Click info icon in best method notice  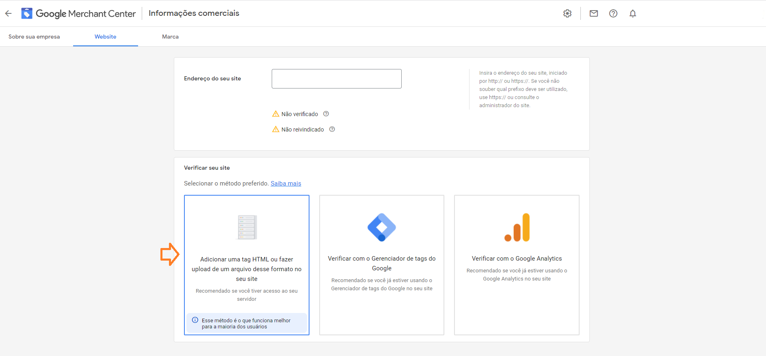point(195,320)
